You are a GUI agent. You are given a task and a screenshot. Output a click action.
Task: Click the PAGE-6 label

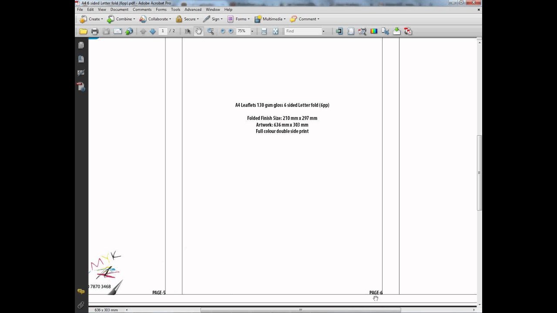point(376,293)
